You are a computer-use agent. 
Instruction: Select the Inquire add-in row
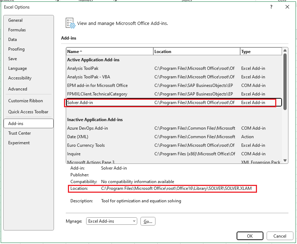(174, 154)
